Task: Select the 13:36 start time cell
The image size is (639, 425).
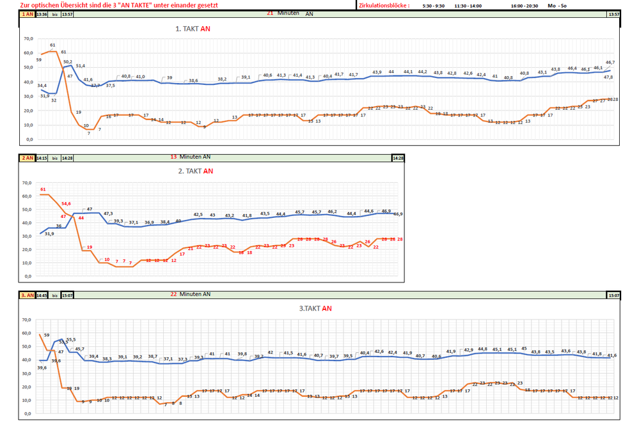Action: coord(42,14)
